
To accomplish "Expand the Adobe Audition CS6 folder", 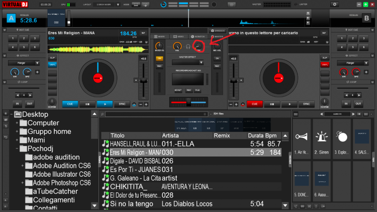I will (x=22, y=166).
